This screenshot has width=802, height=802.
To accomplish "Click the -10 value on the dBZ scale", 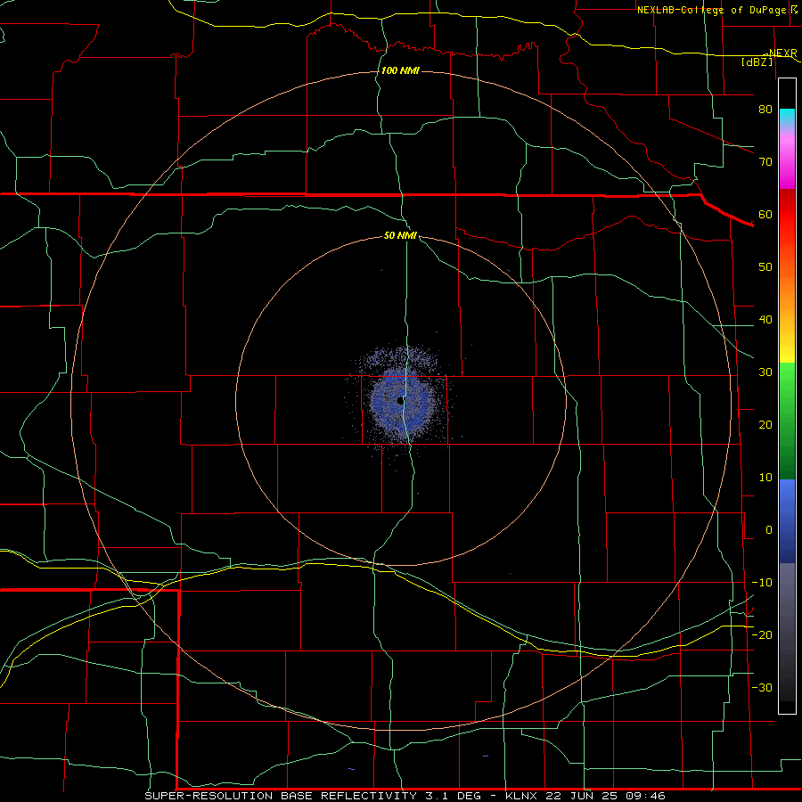I will click(762, 583).
